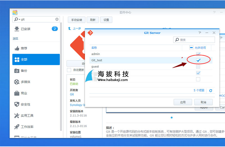Toggle the fourth user's checked access box

pos(198,73)
